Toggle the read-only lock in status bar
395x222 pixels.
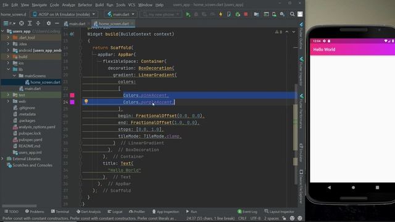pyautogui.click(x=284, y=218)
